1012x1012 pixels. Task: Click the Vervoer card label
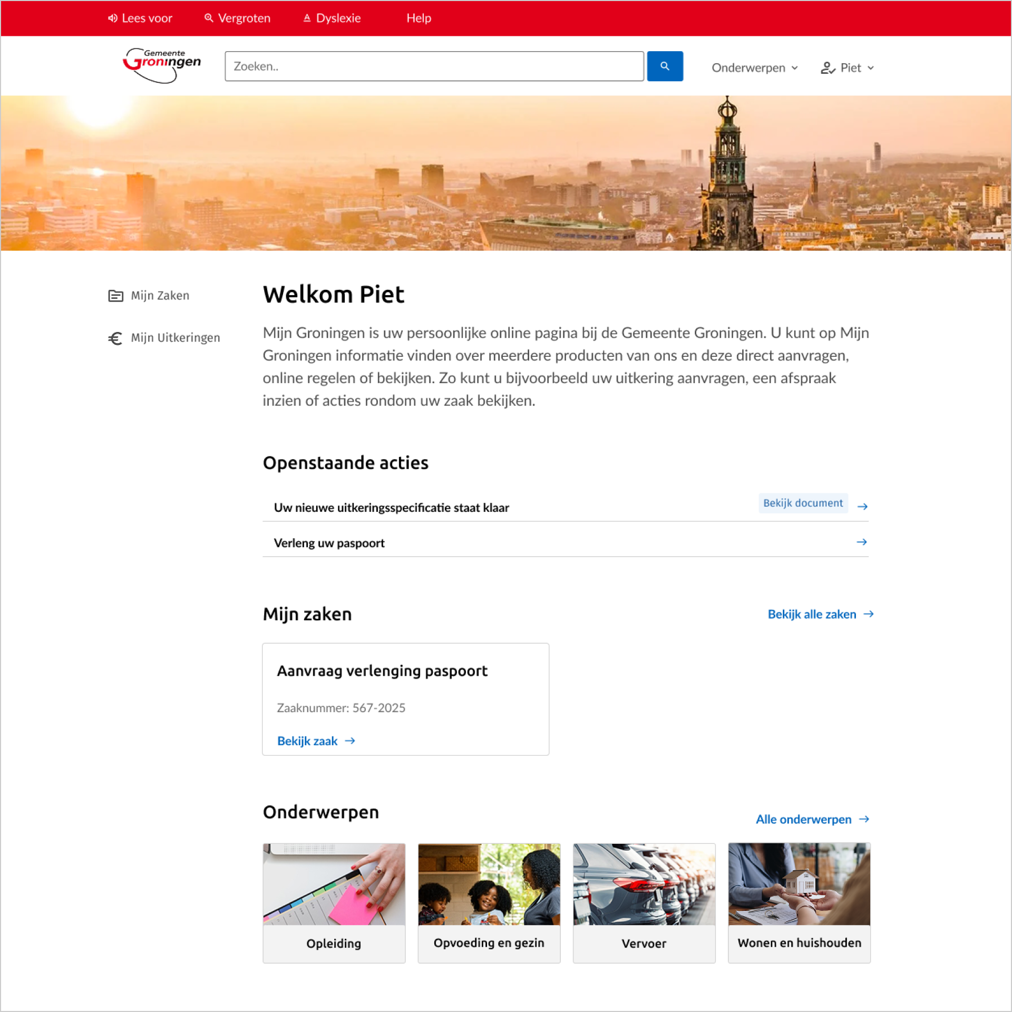click(x=644, y=943)
